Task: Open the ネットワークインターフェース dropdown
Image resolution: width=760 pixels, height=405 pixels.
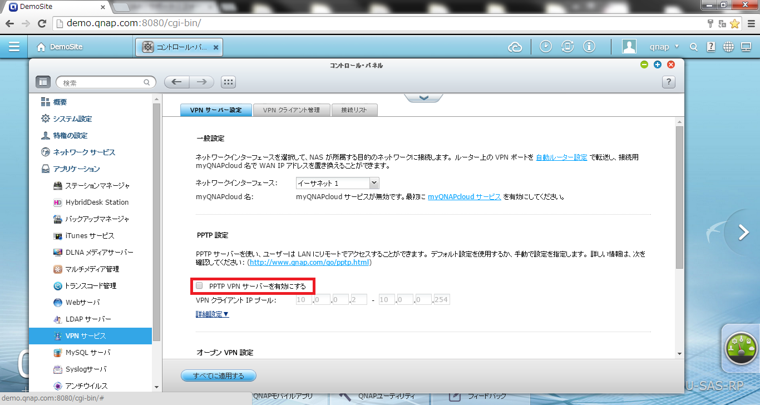Action: click(x=337, y=183)
